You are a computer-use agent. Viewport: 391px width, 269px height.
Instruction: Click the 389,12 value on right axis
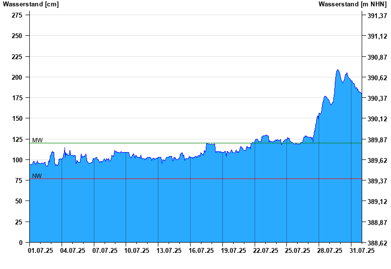pyautogui.click(x=377, y=202)
